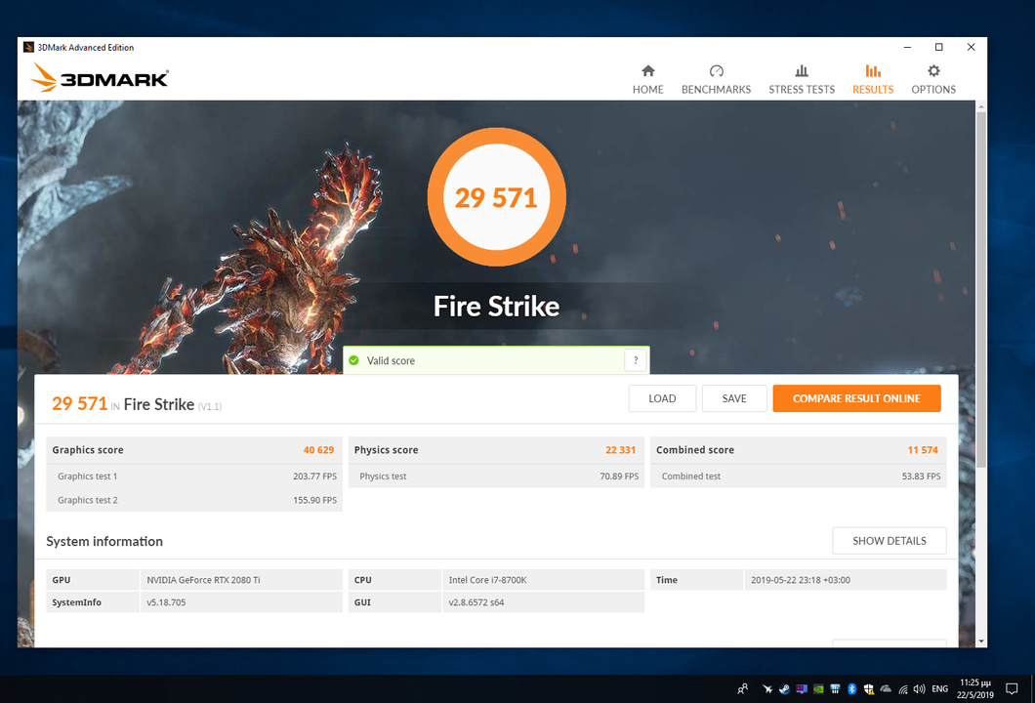Click the vertical scrollbar thumb

981,290
